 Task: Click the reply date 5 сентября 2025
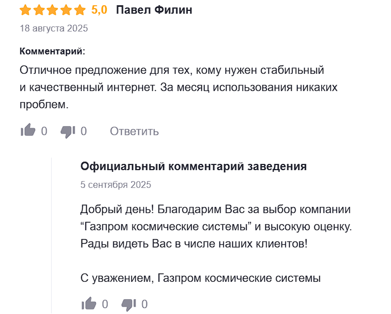[x=116, y=185]
